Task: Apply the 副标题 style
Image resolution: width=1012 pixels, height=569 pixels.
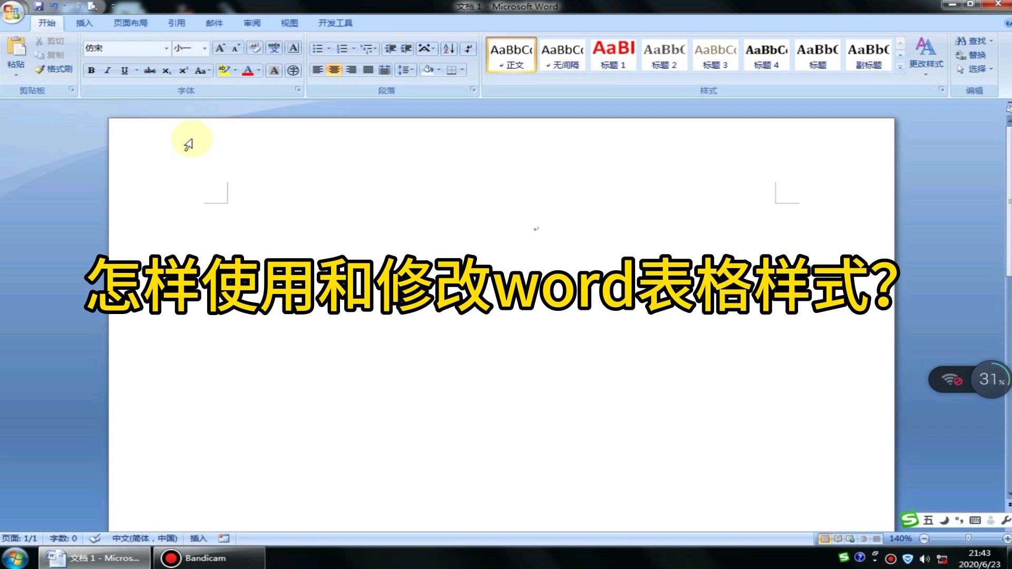Action: [868, 54]
